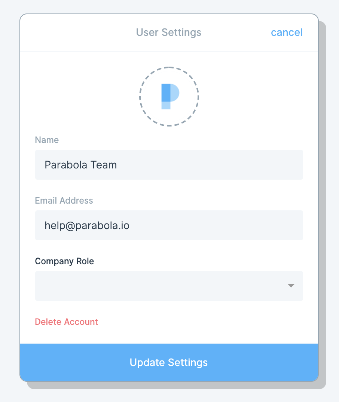This screenshot has height=402, width=339.
Task: Place cursor in help@parabola.io text
Action: click(87, 226)
